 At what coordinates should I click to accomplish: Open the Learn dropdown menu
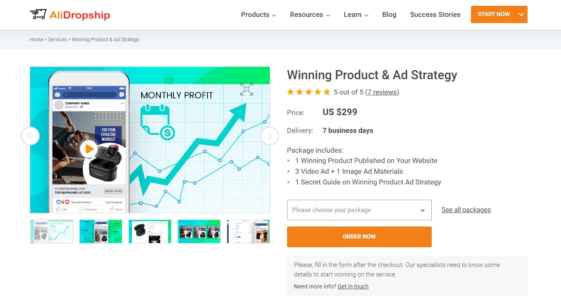pyautogui.click(x=356, y=15)
